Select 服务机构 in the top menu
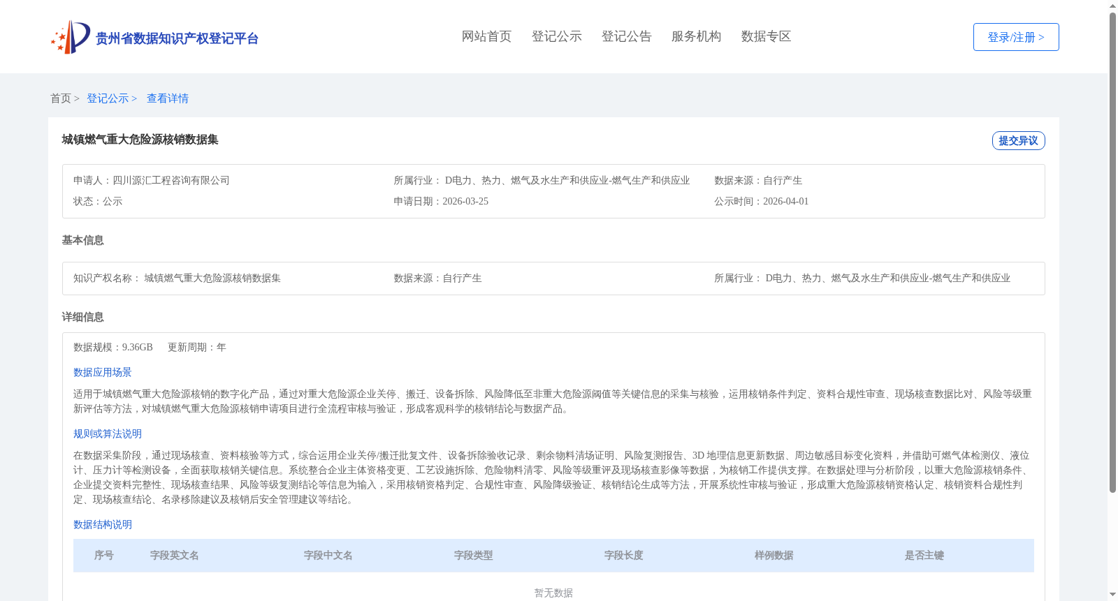 (696, 36)
